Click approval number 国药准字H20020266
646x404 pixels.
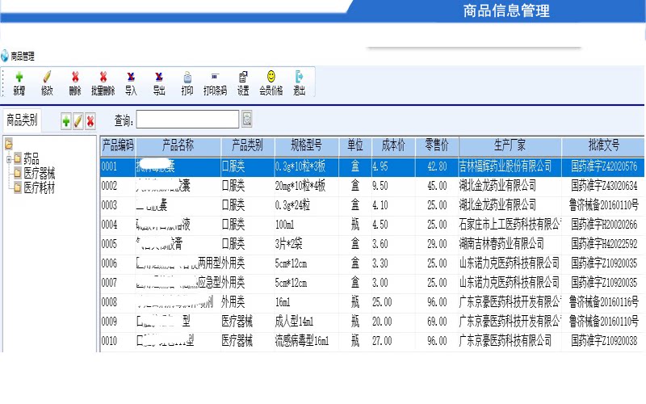(x=604, y=225)
